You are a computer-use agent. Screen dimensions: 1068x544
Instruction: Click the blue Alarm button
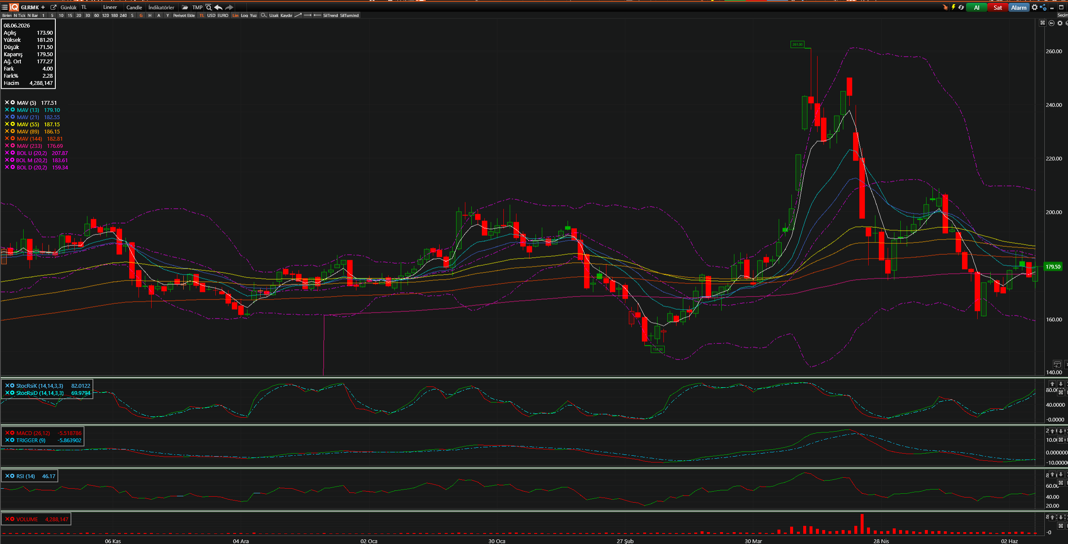click(x=1019, y=7)
